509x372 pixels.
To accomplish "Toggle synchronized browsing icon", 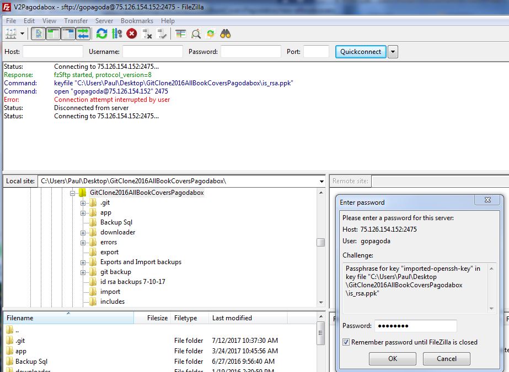I will (x=211, y=34).
